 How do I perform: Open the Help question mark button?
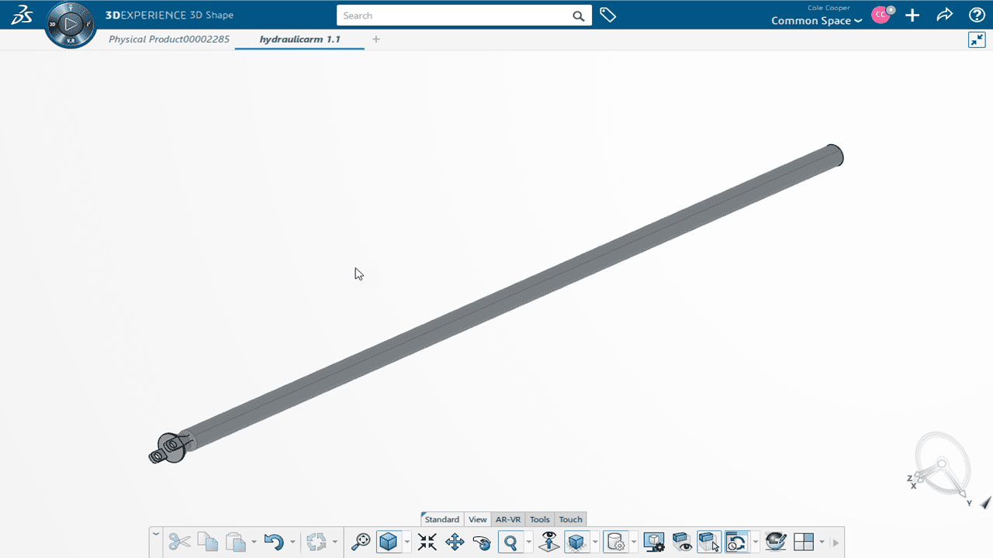tap(977, 15)
